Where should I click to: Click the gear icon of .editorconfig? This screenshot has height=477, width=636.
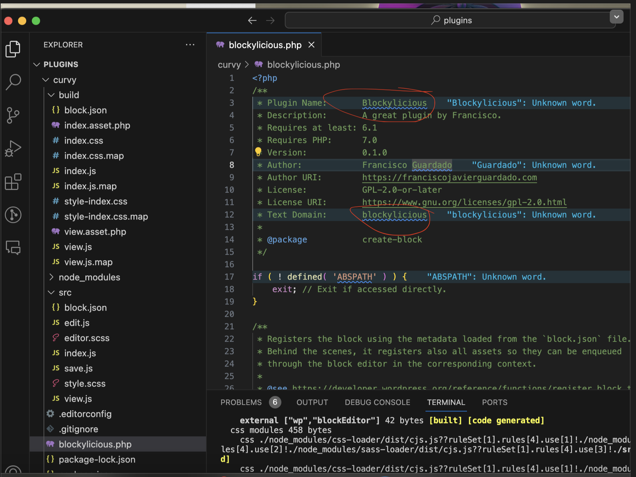coord(50,413)
